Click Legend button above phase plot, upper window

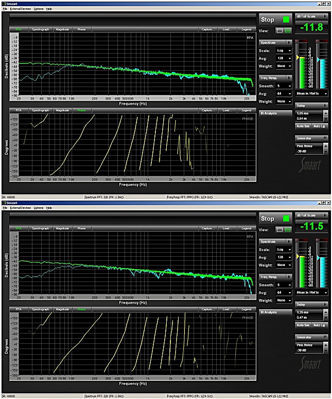(x=246, y=110)
